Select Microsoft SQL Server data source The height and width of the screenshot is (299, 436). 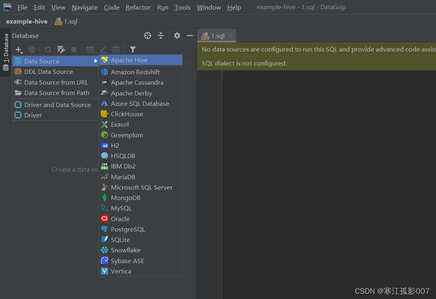click(141, 188)
